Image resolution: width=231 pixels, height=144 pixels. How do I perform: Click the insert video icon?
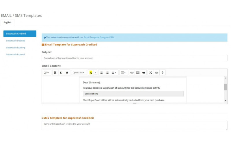tap(144, 73)
